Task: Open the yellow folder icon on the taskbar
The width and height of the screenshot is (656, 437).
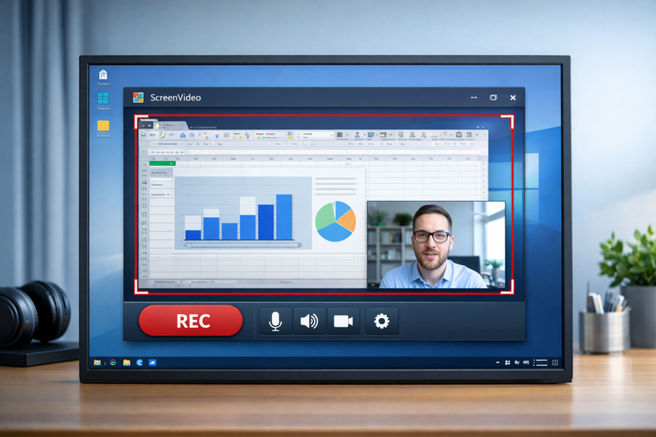Action: [126, 363]
